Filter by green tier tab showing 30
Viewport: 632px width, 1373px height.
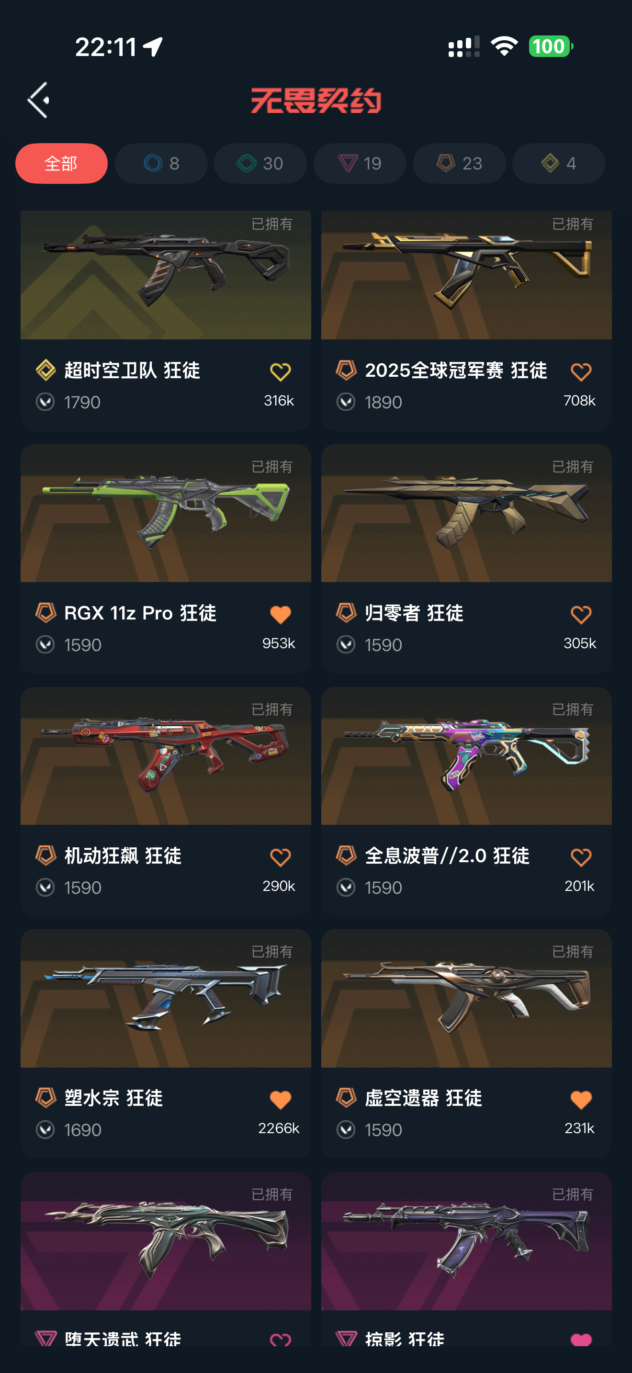coord(260,163)
